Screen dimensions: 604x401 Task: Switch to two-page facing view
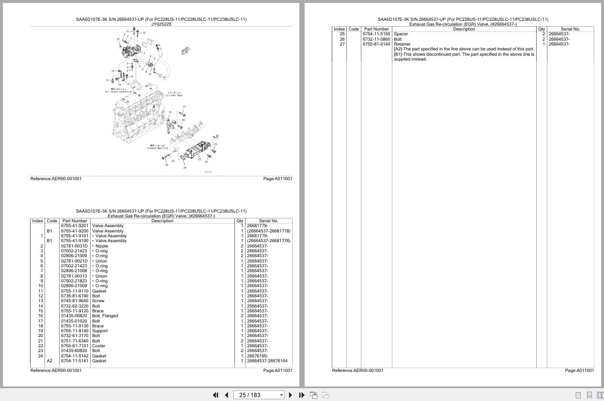[601, 395]
